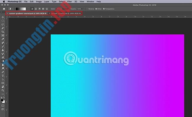Screen dimensions: 192x117
Task: Open the blend Mode dropdown
Action: 63,9
